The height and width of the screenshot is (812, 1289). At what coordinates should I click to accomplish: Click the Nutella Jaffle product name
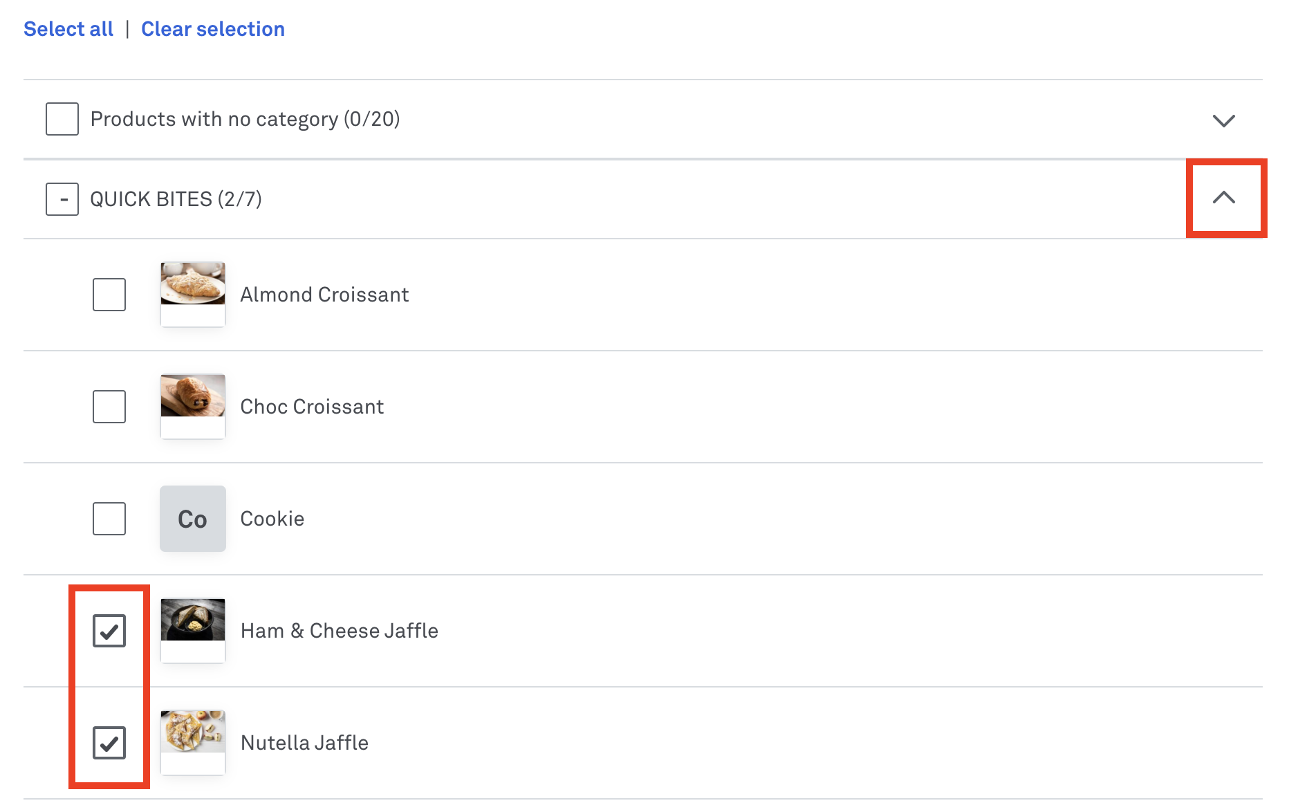[x=304, y=743]
